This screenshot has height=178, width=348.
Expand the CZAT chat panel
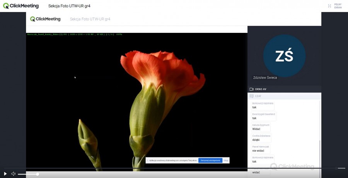click(258, 96)
